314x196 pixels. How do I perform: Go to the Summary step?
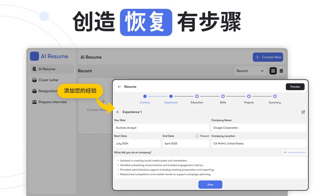click(x=275, y=99)
